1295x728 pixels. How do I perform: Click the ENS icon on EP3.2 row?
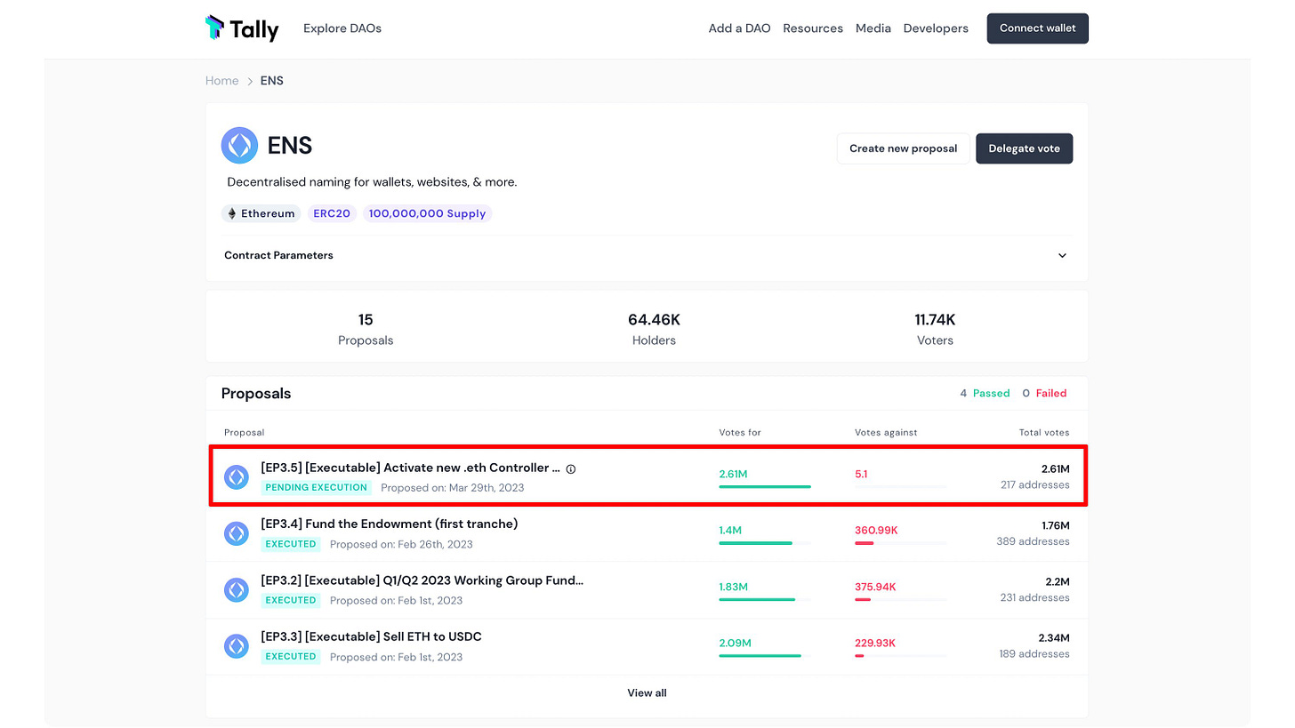(237, 589)
